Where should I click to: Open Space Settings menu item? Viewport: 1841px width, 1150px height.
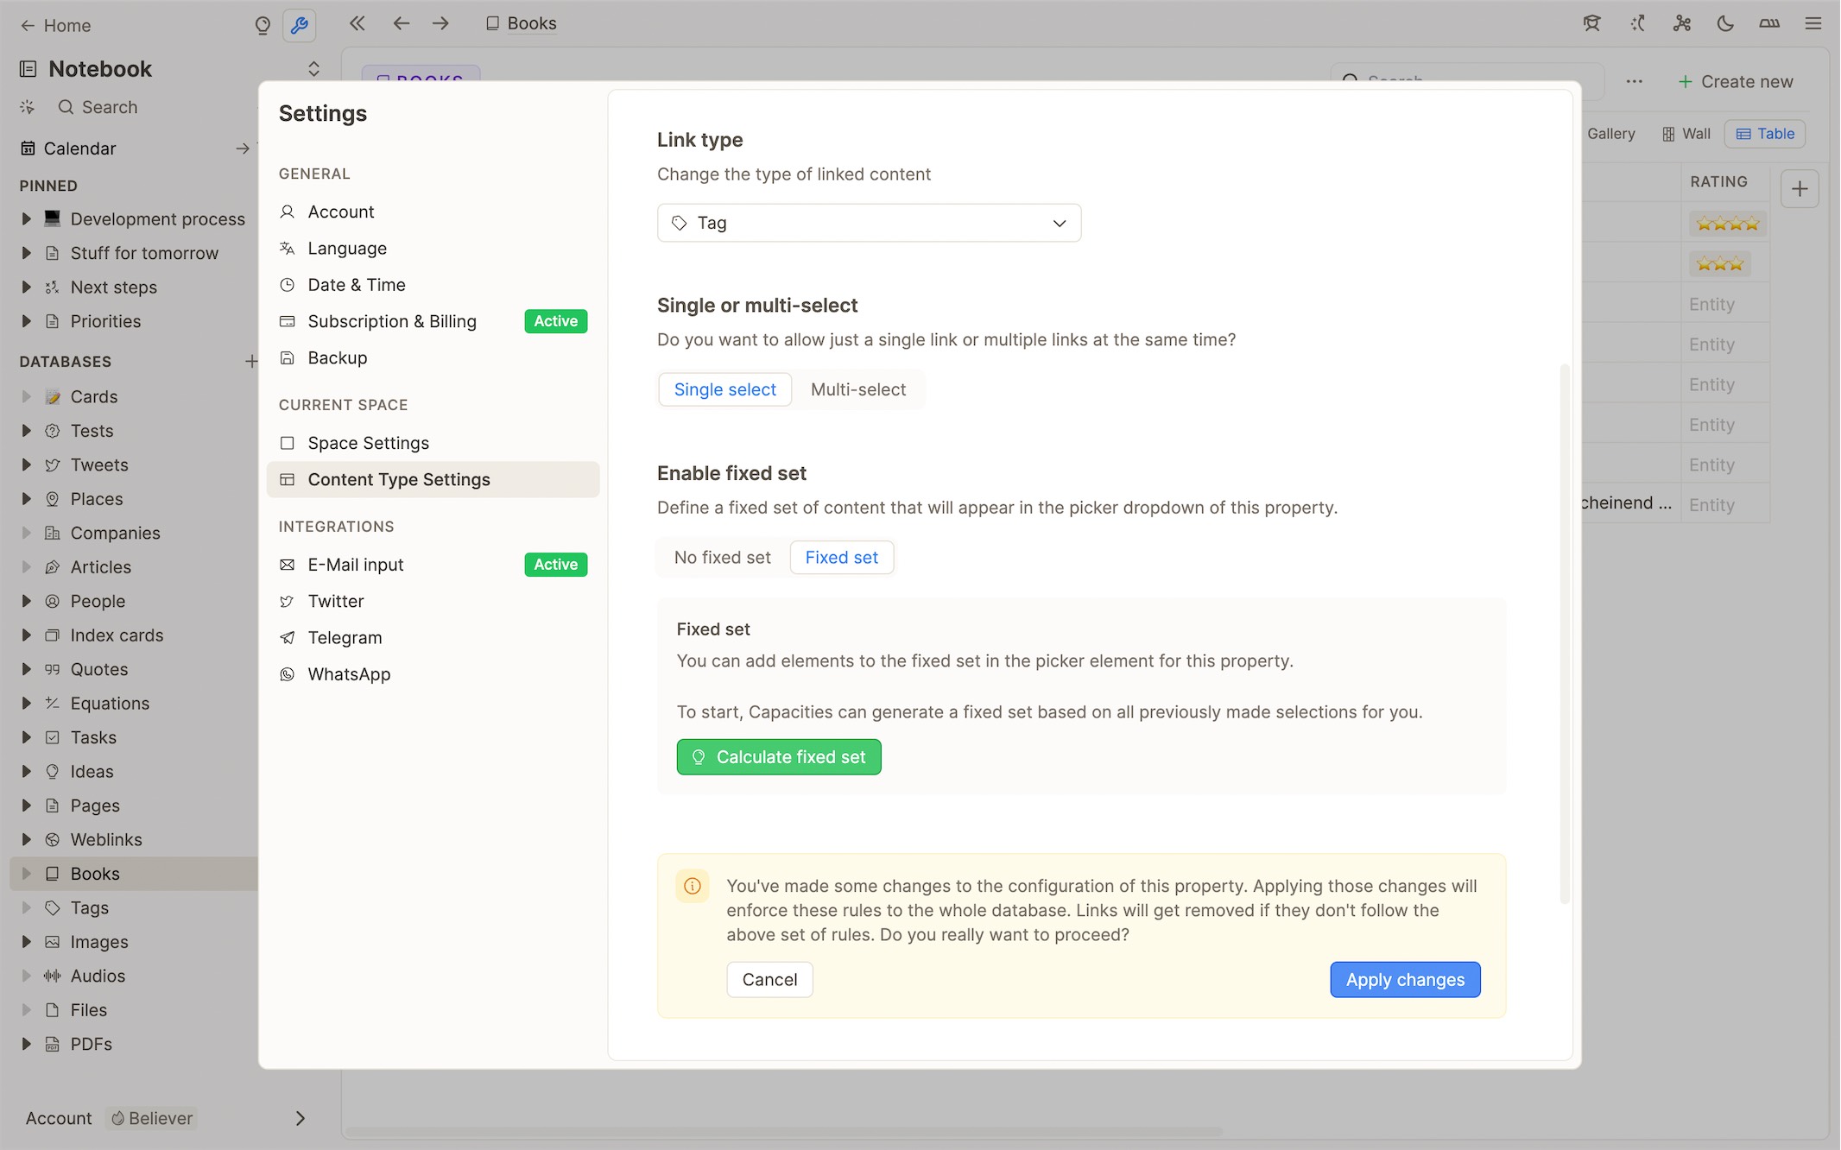pyautogui.click(x=368, y=443)
